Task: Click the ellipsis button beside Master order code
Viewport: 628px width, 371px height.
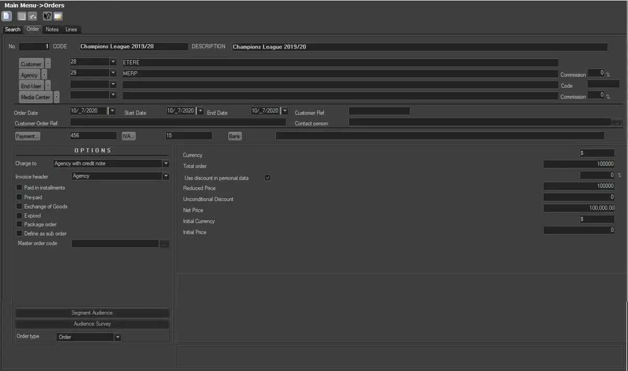Action: tap(165, 244)
